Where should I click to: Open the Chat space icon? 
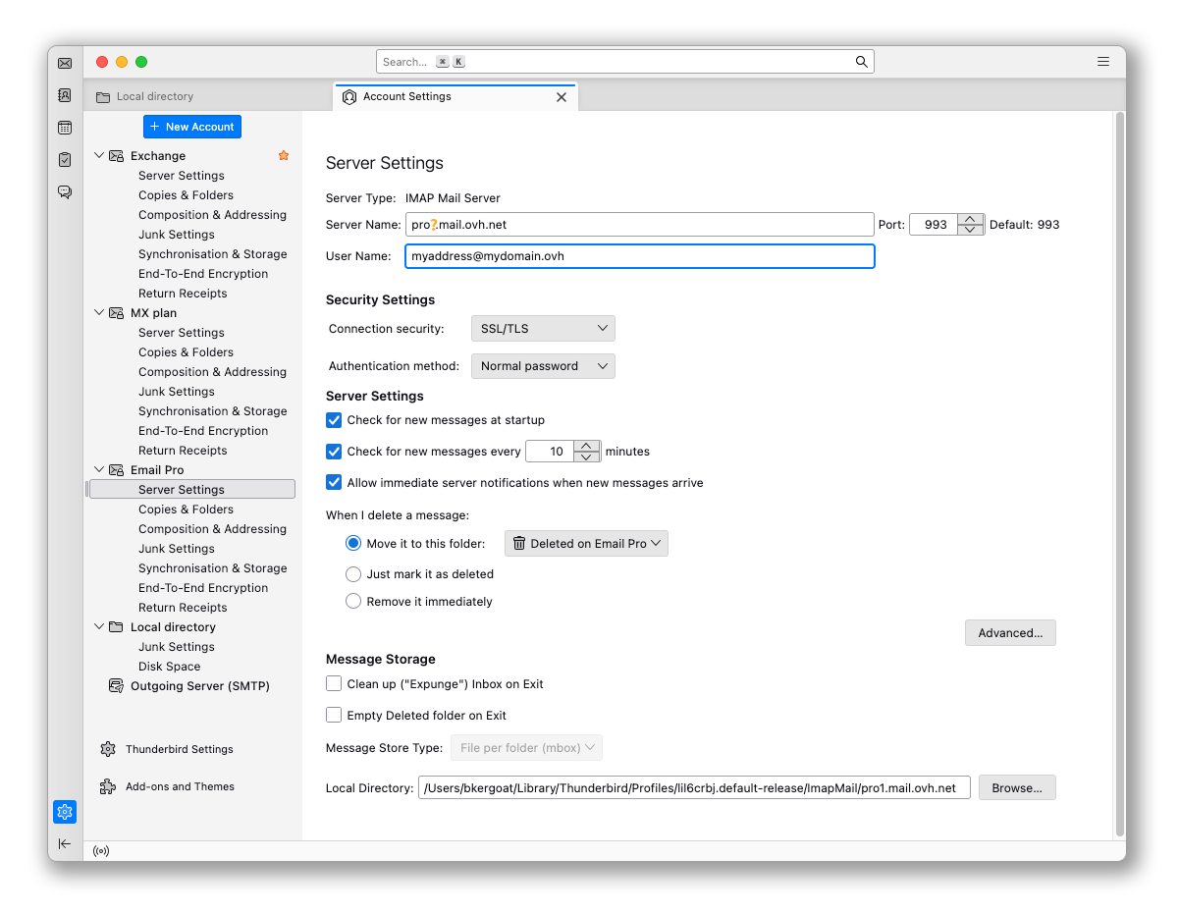click(65, 191)
